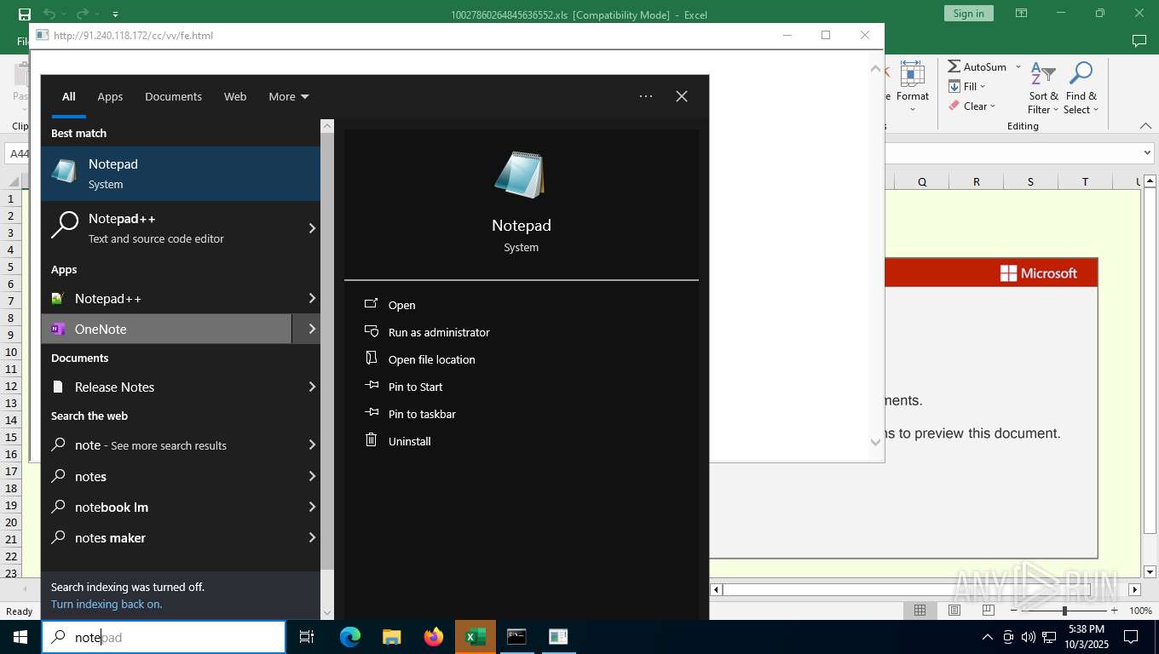Click Open in Notepad actions
1159x654 pixels.
pos(401,305)
